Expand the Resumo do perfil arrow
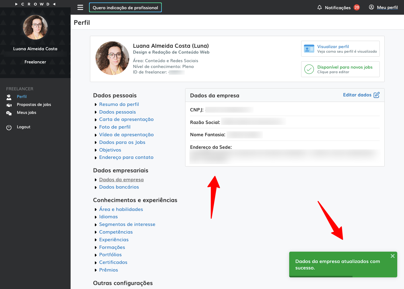The height and width of the screenshot is (289, 404). point(96,105)
